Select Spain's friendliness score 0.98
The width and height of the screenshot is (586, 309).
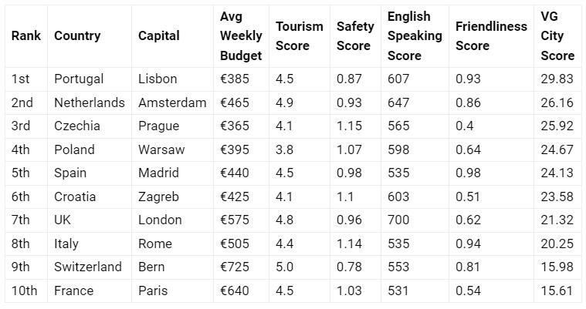point(468,173)
